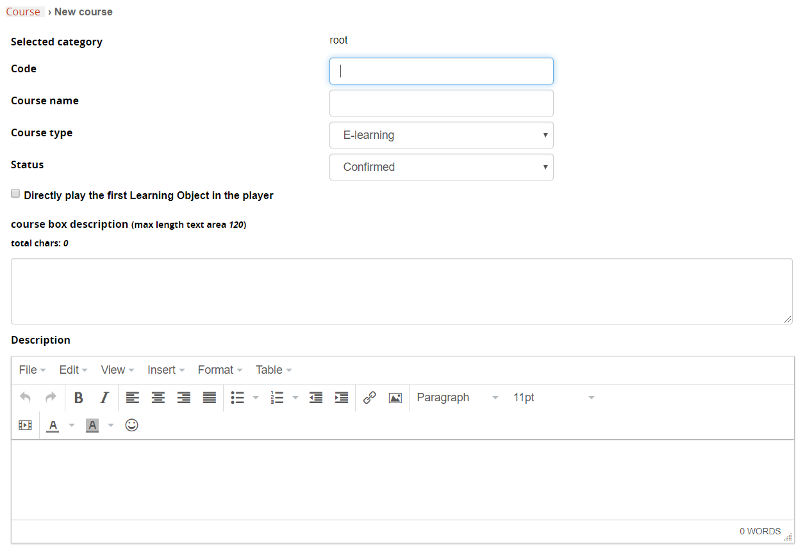Open the insert media/video icon

[24, 424]
